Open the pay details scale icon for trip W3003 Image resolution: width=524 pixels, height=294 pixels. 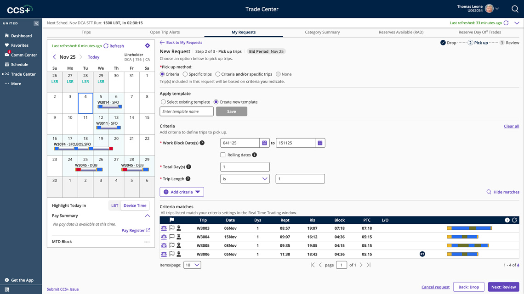[x=164, y=228]
